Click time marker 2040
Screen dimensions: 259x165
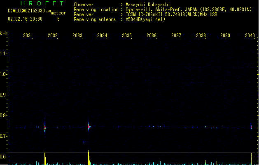[250, 35]
